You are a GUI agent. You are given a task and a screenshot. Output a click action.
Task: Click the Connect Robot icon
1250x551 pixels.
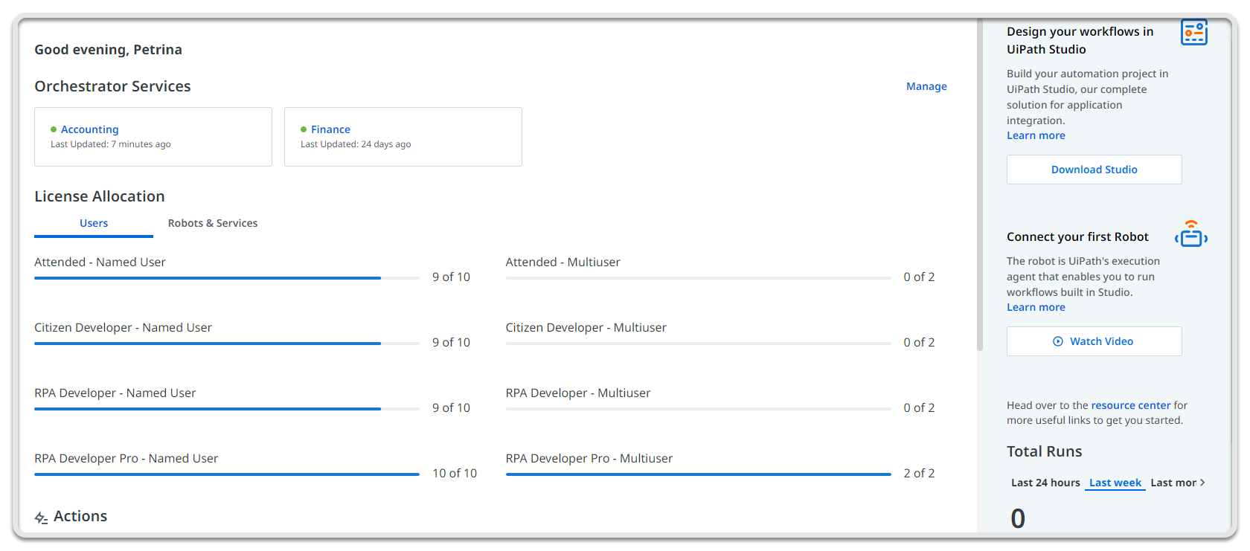(1191, 233)
